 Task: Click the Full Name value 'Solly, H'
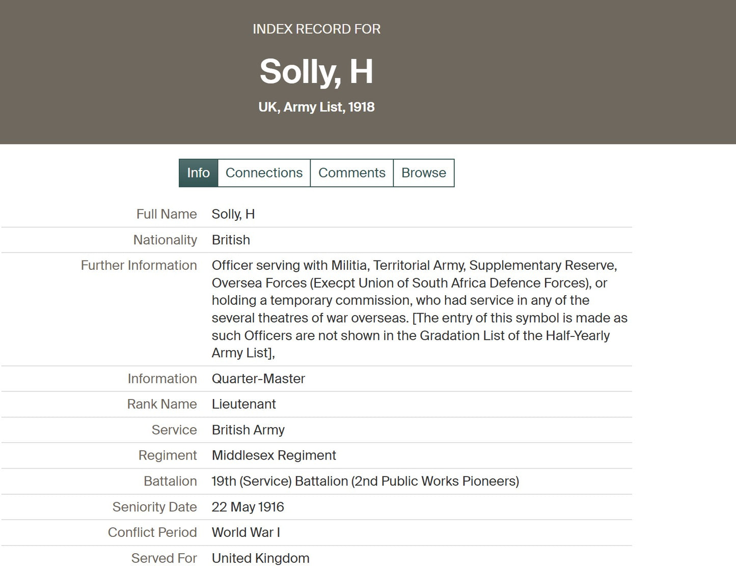[233, 214]
